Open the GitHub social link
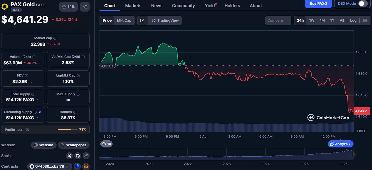The width and height of the screenshot is (372, 170). [x=78, y=156]
